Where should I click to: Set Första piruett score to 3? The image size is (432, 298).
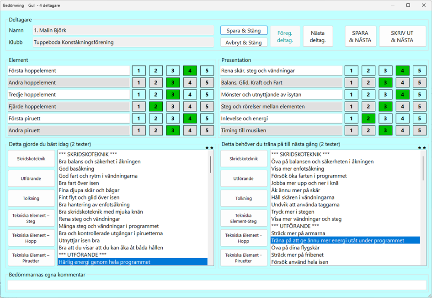[173, 119]
